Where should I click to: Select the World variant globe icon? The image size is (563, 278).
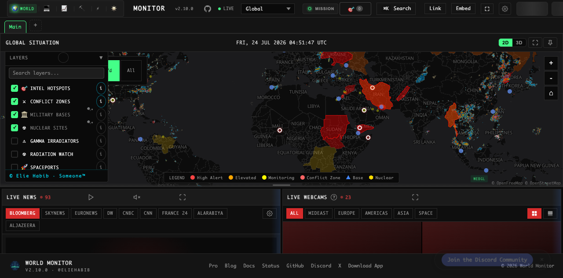[x=22, y=8]
